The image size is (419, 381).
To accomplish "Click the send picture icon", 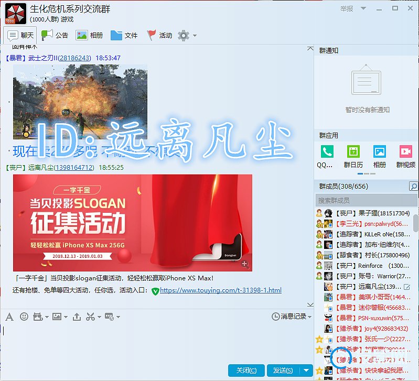I will [57, 317].
